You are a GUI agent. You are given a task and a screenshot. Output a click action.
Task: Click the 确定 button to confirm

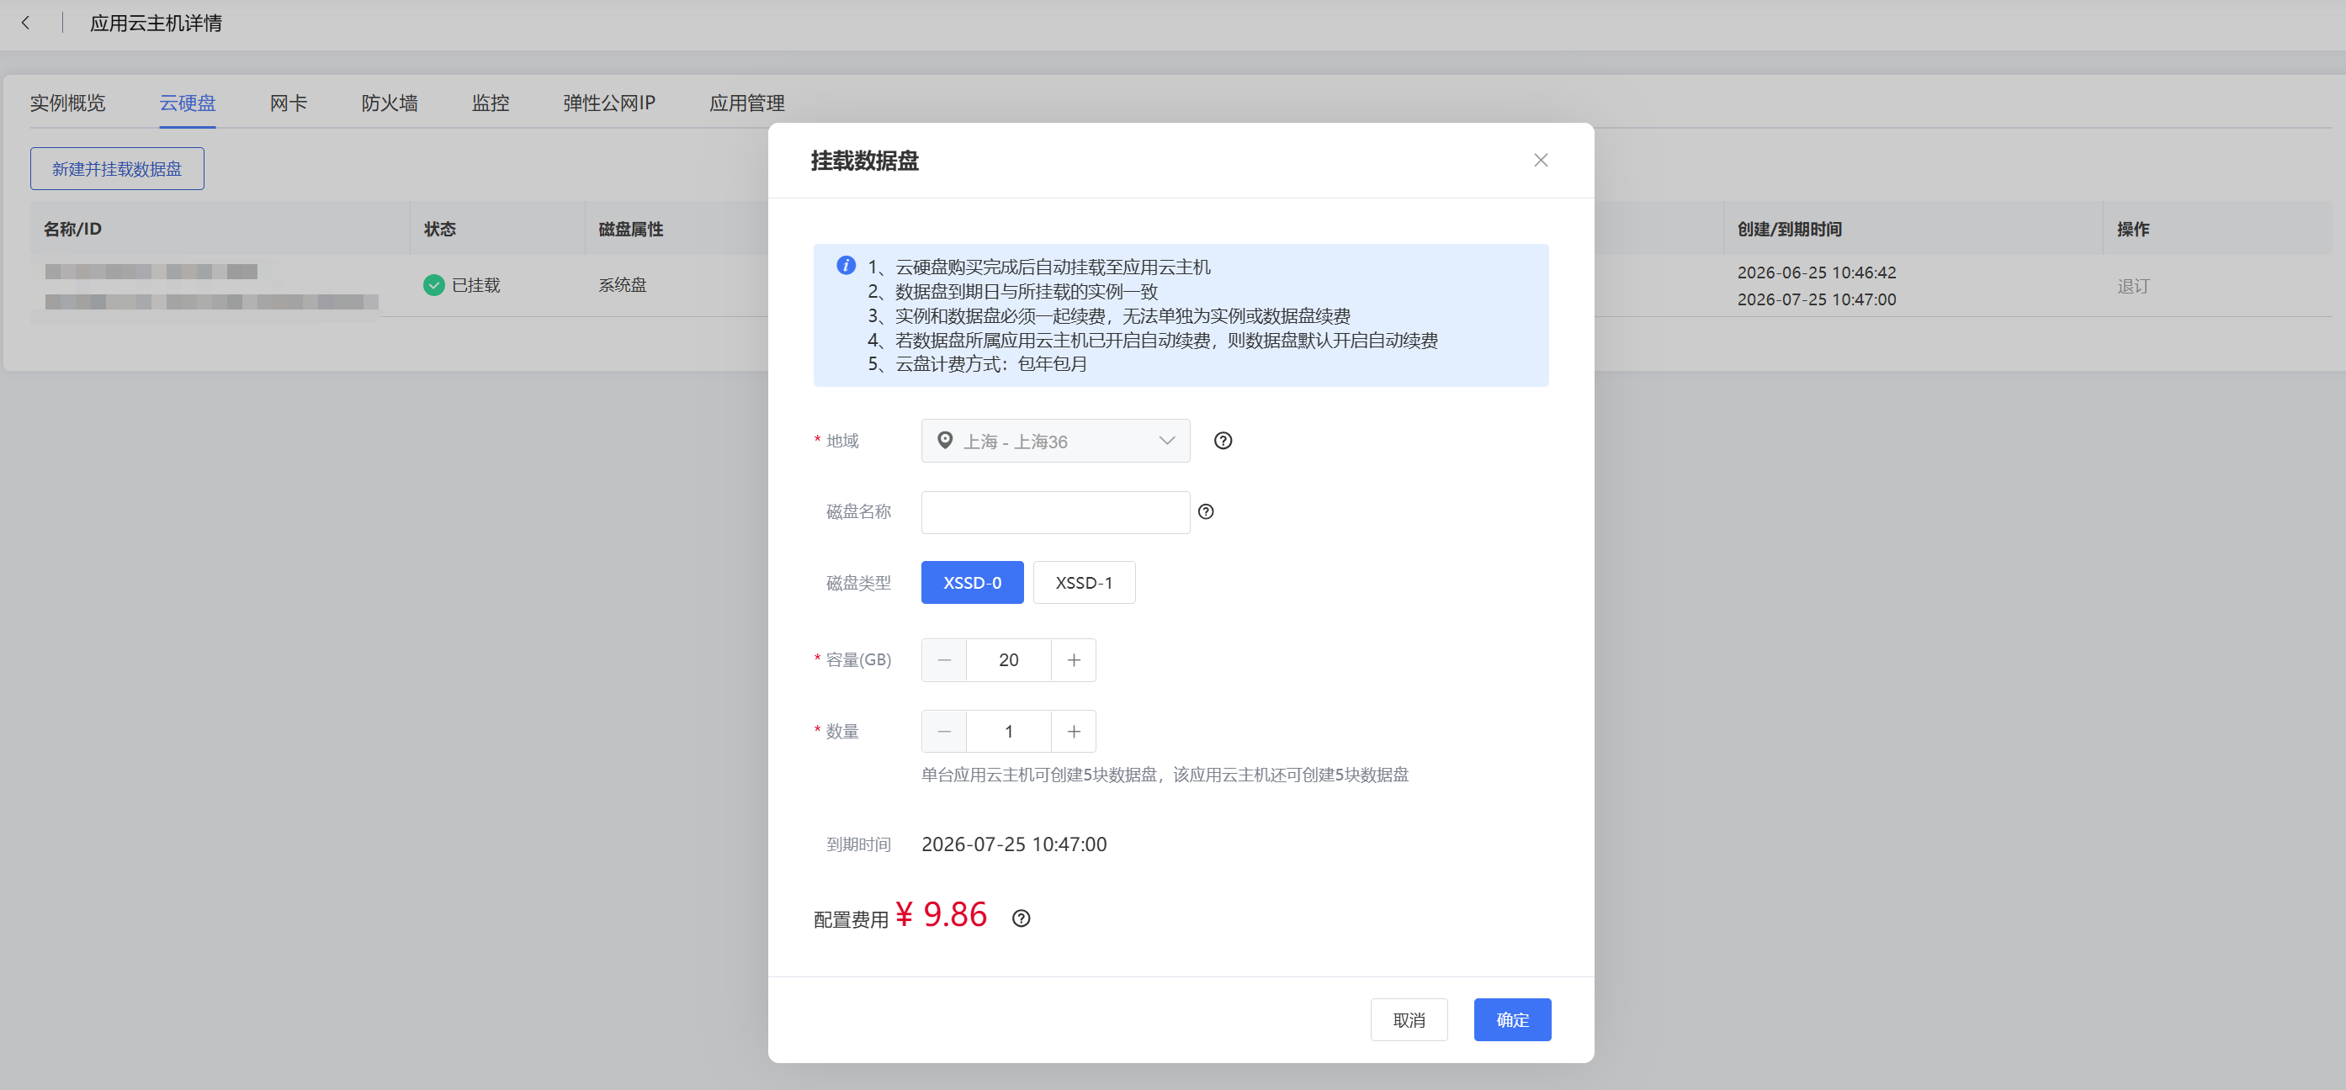(1512, 1020)
